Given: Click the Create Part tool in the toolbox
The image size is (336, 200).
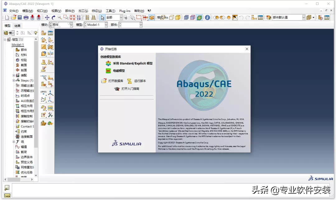Looking at the screenshot, I should 43,32.
